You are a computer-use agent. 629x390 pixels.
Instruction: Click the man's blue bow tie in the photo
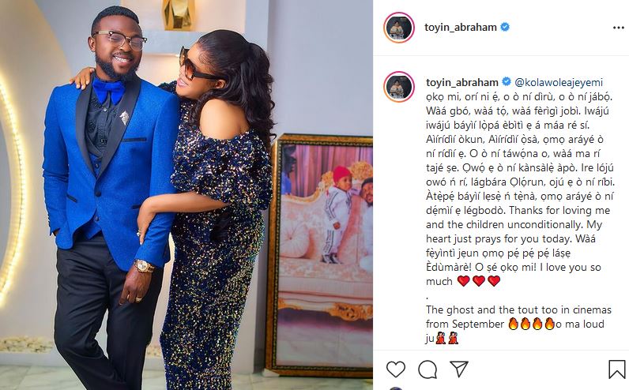109,90
